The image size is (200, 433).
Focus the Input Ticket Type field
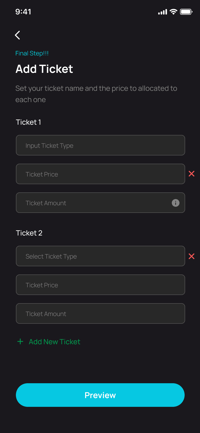[100, 145]
